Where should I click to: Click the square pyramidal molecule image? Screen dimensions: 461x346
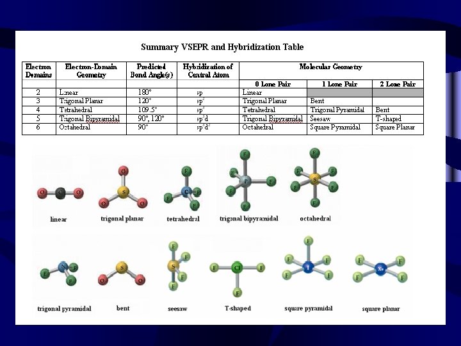coord(308,259)
